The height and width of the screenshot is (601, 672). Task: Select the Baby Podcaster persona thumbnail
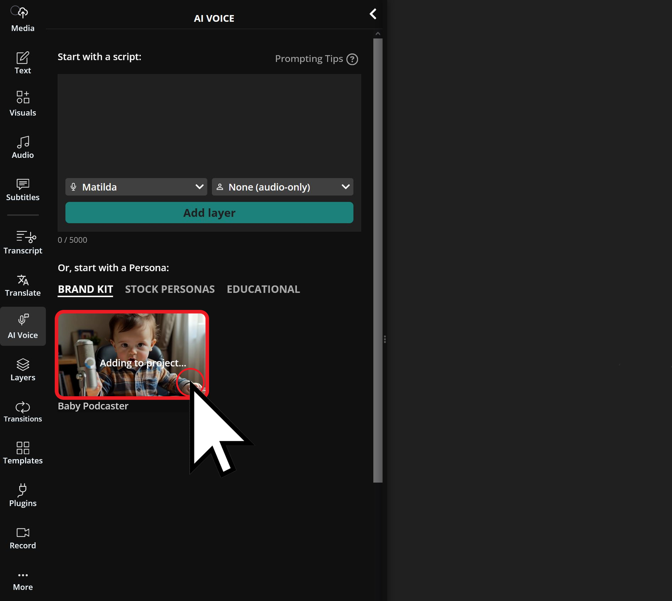(131, 355)
